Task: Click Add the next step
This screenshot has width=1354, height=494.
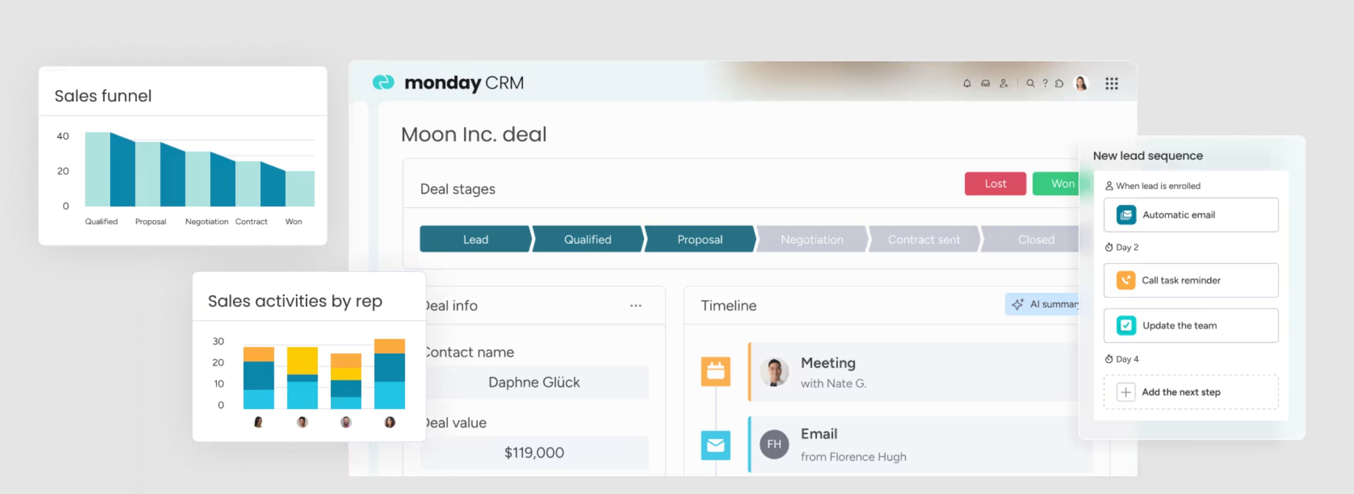Action: [x=1191, y=392]
